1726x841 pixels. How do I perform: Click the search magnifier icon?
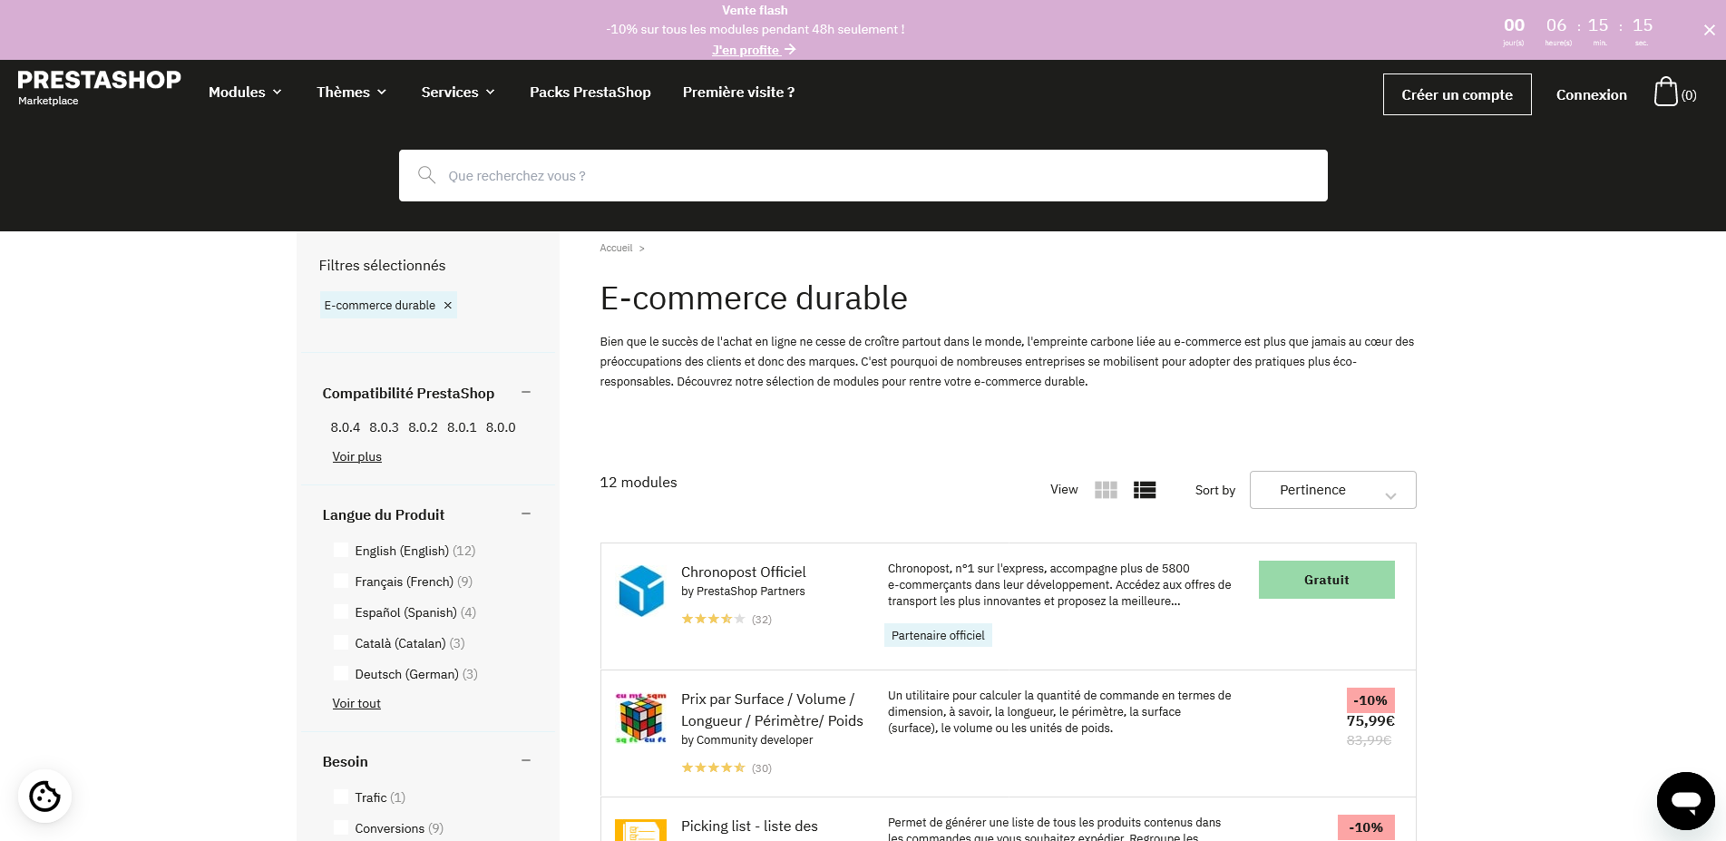pyautogui.click(x=426, y=174)
